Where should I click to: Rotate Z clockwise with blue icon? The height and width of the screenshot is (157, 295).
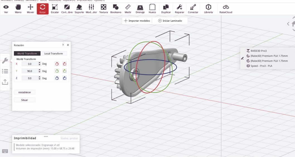click(x=65, y=78)
